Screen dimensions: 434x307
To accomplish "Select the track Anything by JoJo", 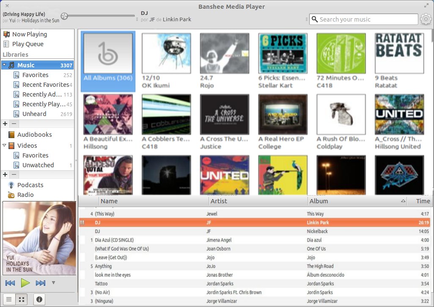I will click(x=255, y=266).
